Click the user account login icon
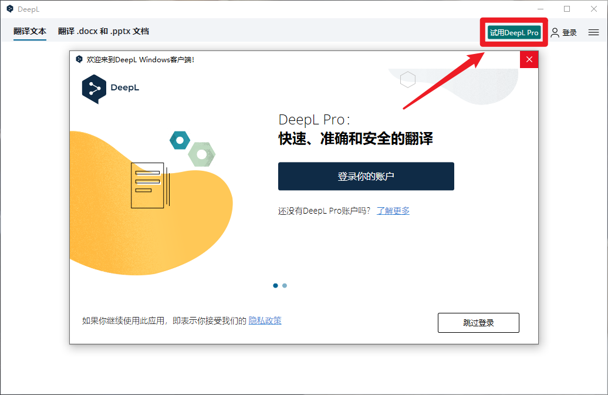The image size is (608, 395). tap(555, 32)
